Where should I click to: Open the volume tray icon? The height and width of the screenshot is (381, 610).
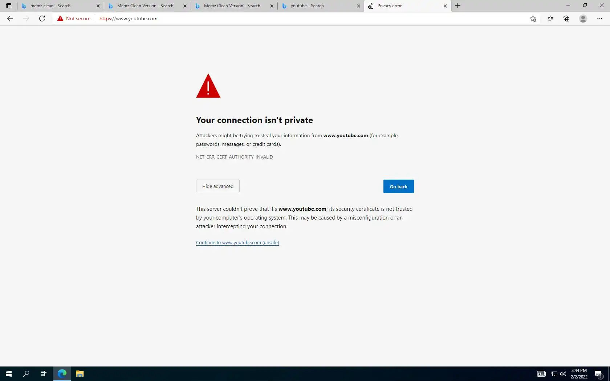563,374
